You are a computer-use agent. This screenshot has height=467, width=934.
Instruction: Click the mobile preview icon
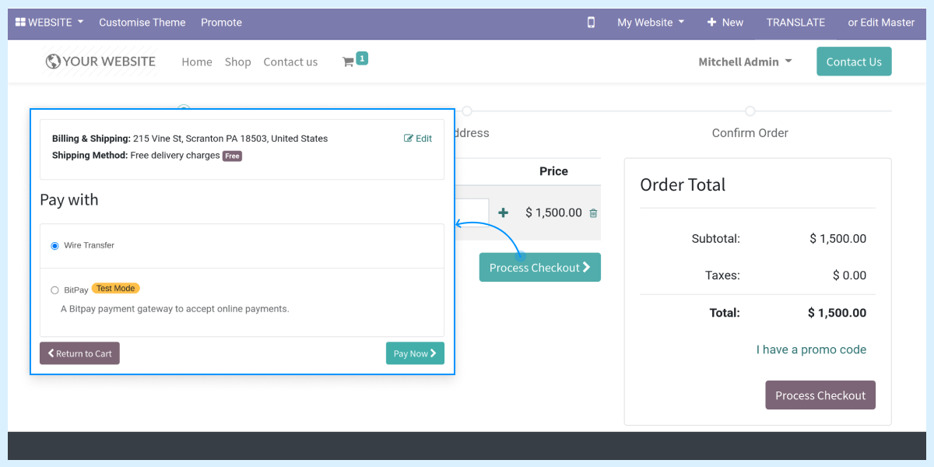tap(591, 23)
